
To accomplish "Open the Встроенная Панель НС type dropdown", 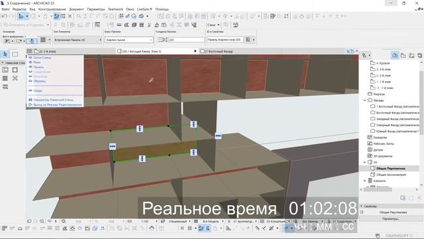I will [x=78, y=40].
